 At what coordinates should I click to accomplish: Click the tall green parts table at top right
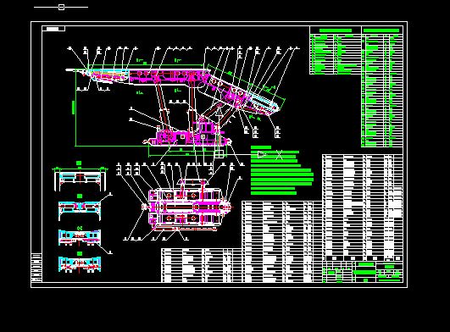[x=382, y=86]
